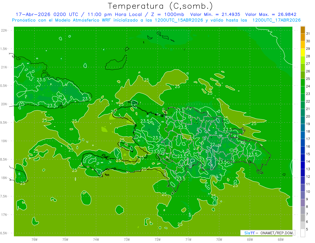Click the 72W longitude axis label

tap(157, 239)
